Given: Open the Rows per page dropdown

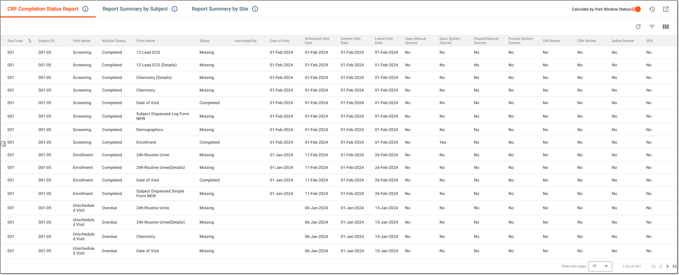Looking at the screenshot, I should pos(600,266).
